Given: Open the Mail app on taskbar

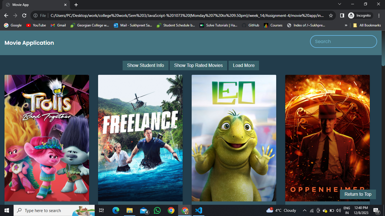Looking at the screenshot, I should [x=144, y=210].
